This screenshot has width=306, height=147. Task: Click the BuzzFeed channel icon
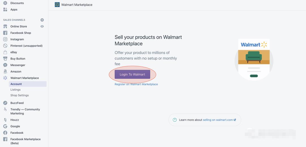click(x=5, y=103)
